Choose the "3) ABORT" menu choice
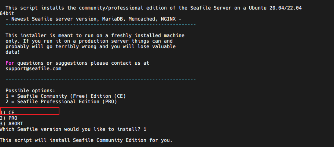This screenshot has width=334, height=147. pyautogui.click(x=11, y=123)
